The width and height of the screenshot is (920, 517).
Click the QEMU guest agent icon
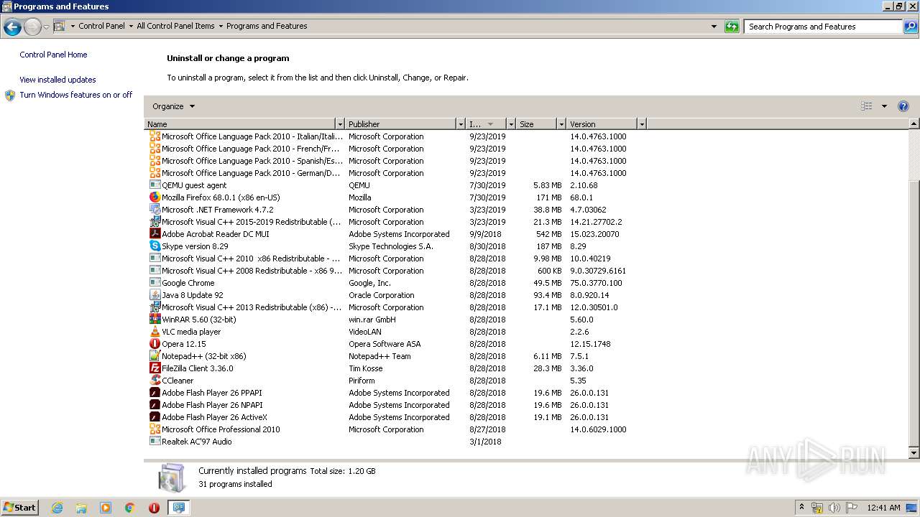pos(155,185)
